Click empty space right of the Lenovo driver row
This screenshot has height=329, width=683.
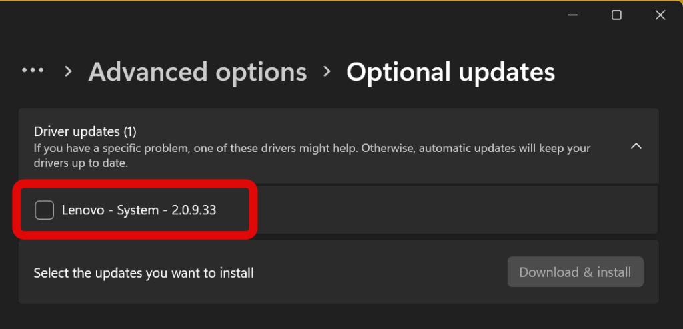pyautogui.click(x=454, y=210)
